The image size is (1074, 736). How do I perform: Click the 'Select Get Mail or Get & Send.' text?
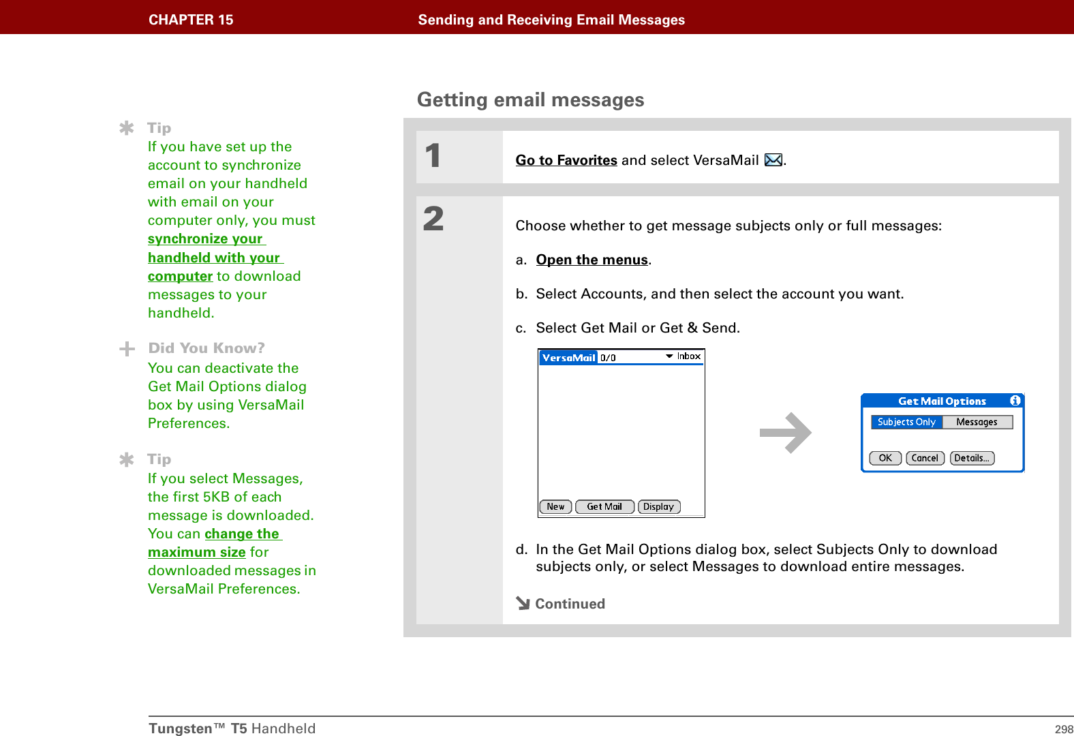[638, 328]
